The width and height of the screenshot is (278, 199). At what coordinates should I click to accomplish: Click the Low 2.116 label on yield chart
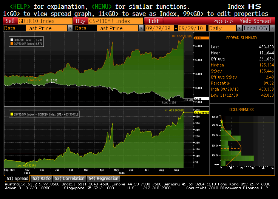point(170,102)
